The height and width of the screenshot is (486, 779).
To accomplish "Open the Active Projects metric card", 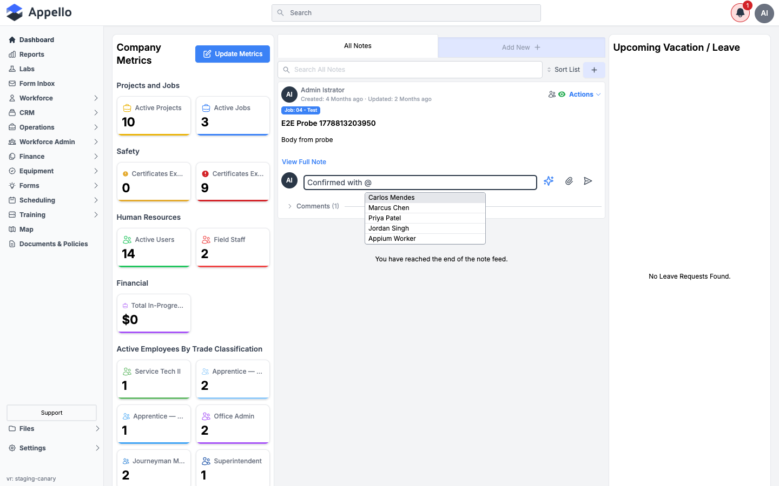I will [x=154, y=116].
